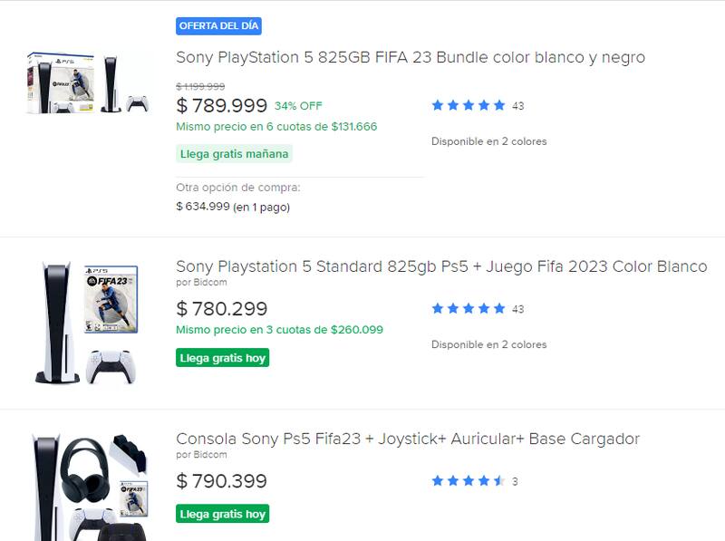Open the PS5 headset and charger bundle image
725x541 pixels.
[88, 487]
